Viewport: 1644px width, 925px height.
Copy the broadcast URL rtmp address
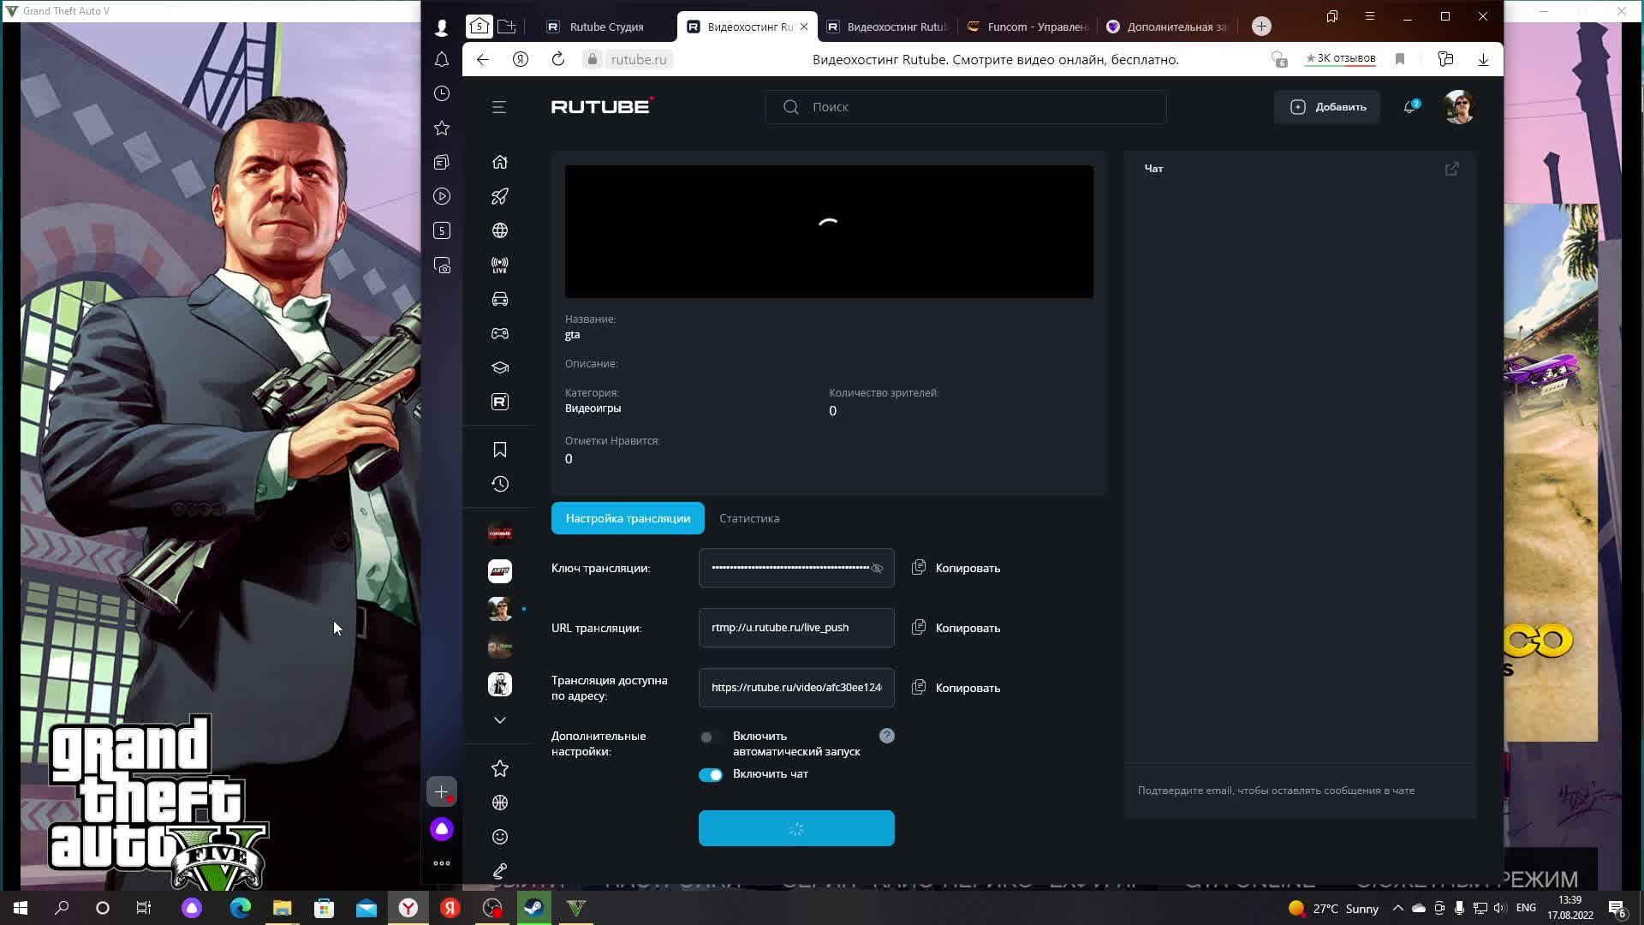click(x=956, y=628)
